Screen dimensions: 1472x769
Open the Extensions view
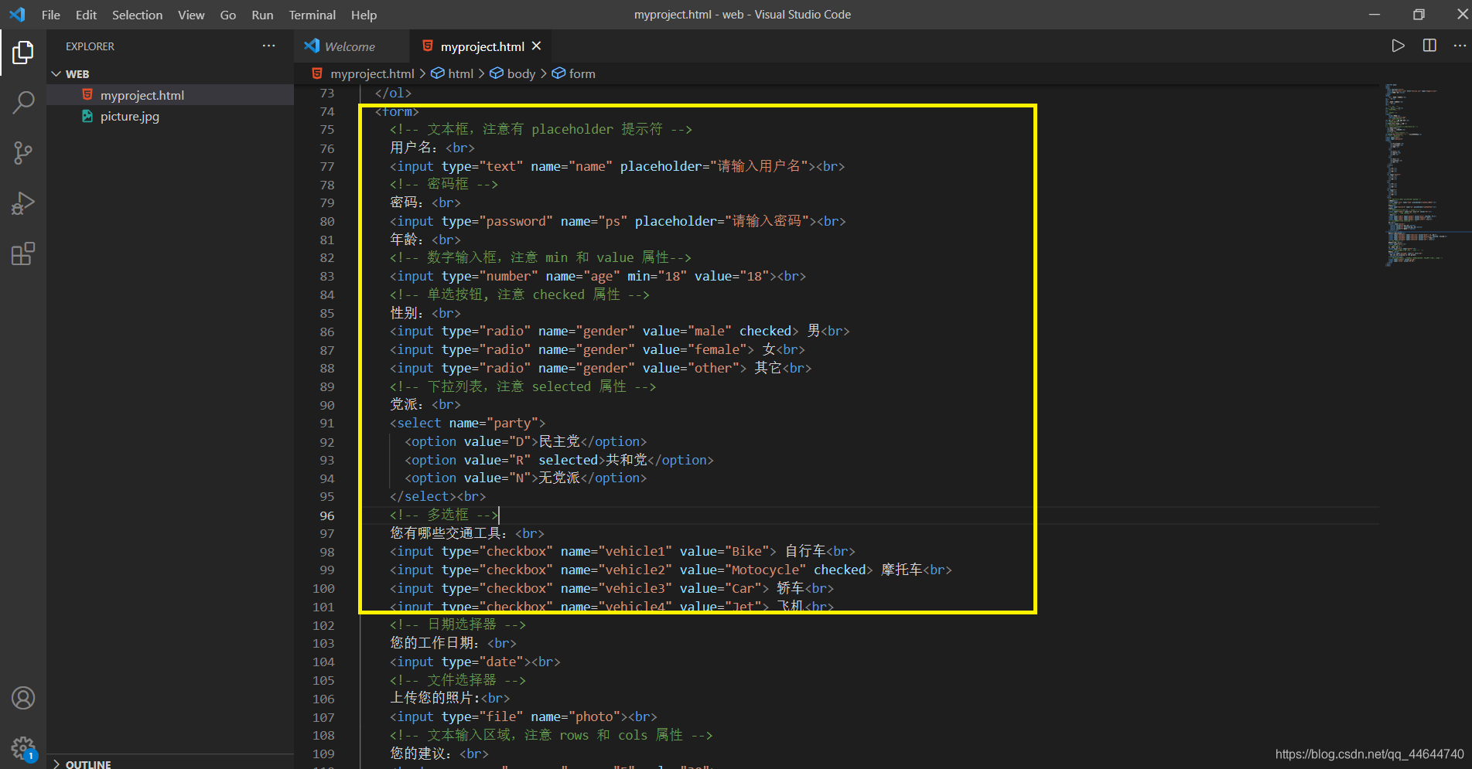[23, 253]
